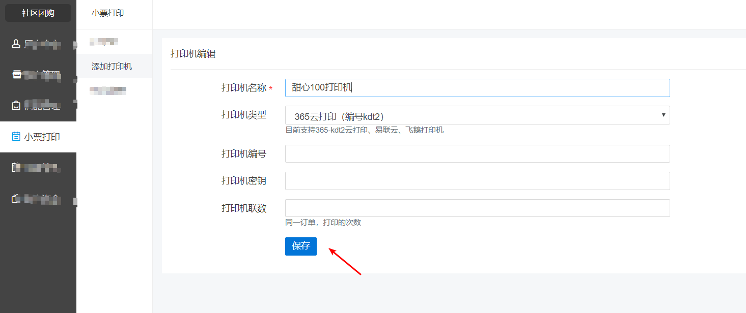Click the store icon in sidebar
This screenshot has height=313, width=746.
(16, 75)
